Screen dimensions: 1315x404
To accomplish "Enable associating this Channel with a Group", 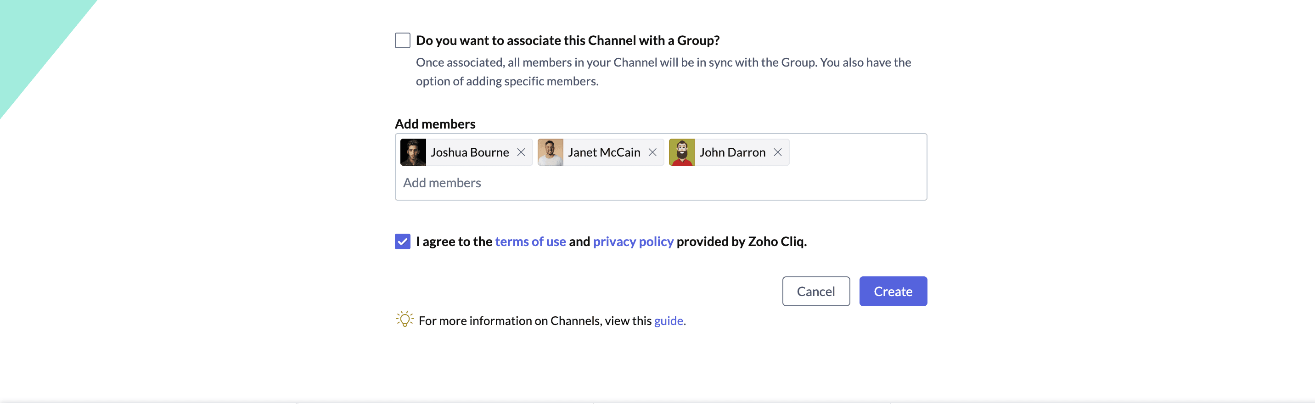I will tap(402, 40).
